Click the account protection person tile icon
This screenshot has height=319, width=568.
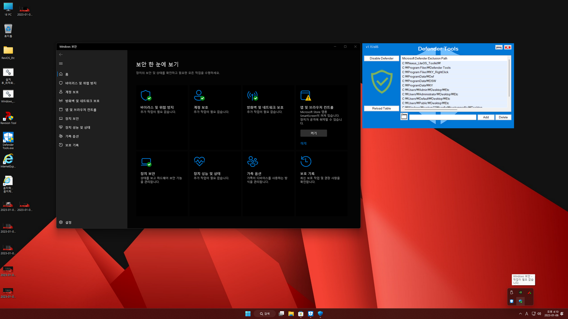tap(199, 95)
